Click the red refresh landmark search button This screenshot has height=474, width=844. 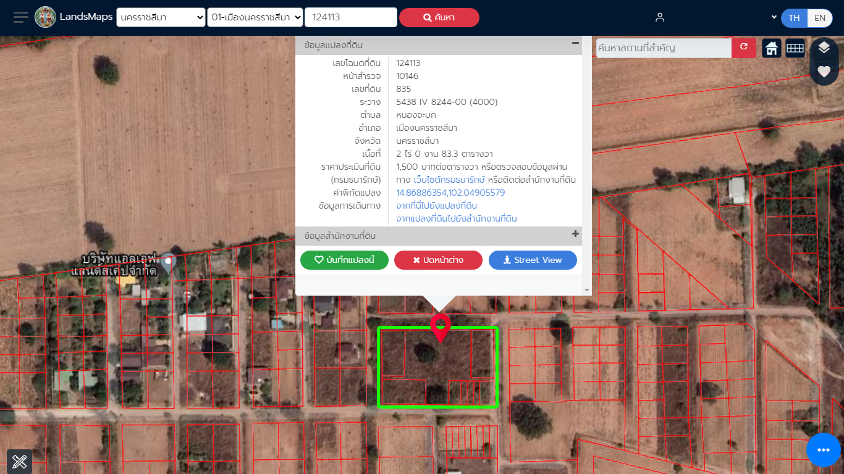pyautogui.click(x=744, y=48)
